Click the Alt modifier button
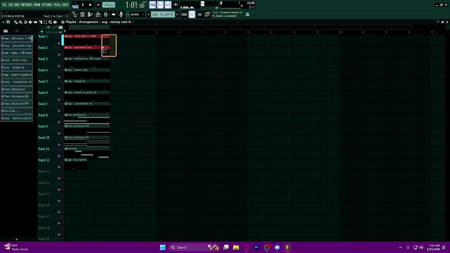The width and height of the screenshot is (450, 253). (x=200, y=14)
